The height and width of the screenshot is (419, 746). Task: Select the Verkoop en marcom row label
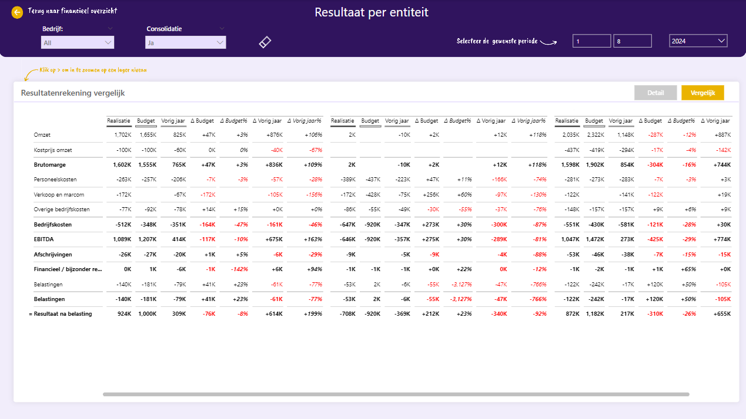click(59, 194)
